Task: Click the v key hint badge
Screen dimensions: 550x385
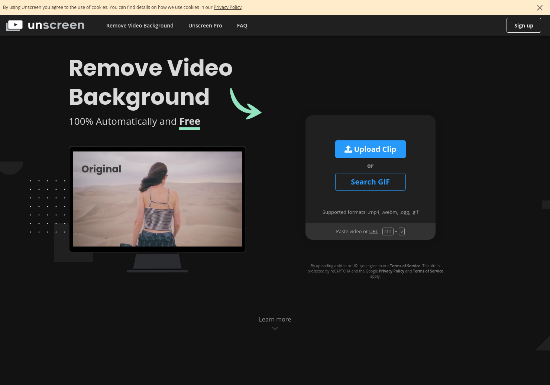Action: coord(402,231)
